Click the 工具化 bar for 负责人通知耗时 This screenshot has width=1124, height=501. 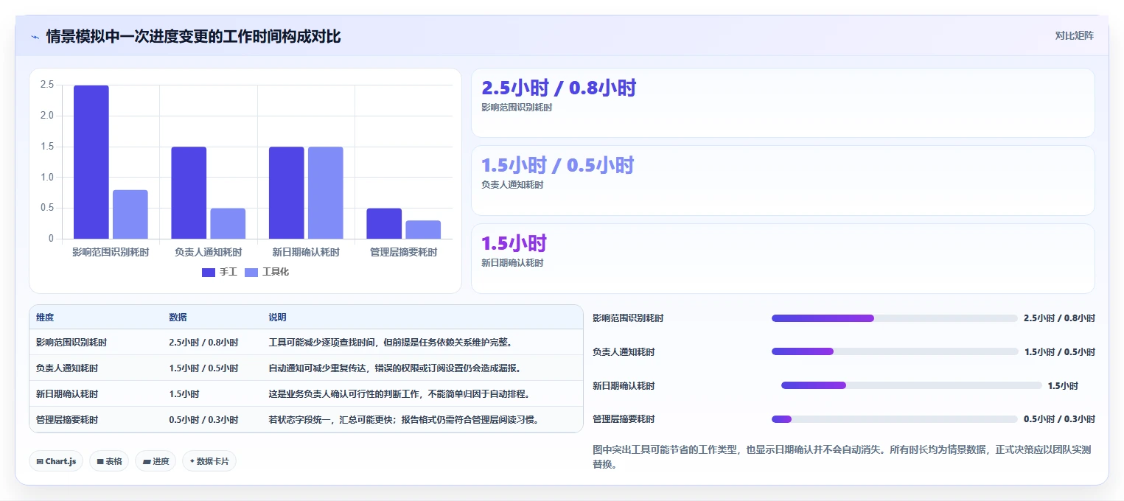pos(228,223)
